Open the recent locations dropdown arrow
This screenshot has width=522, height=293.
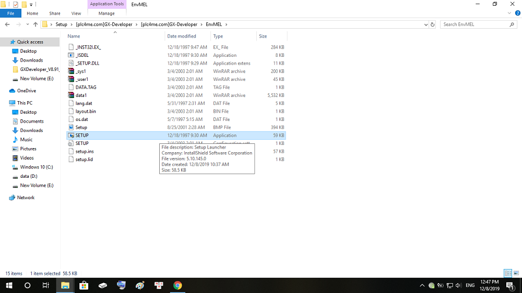[x=27, y=25]
